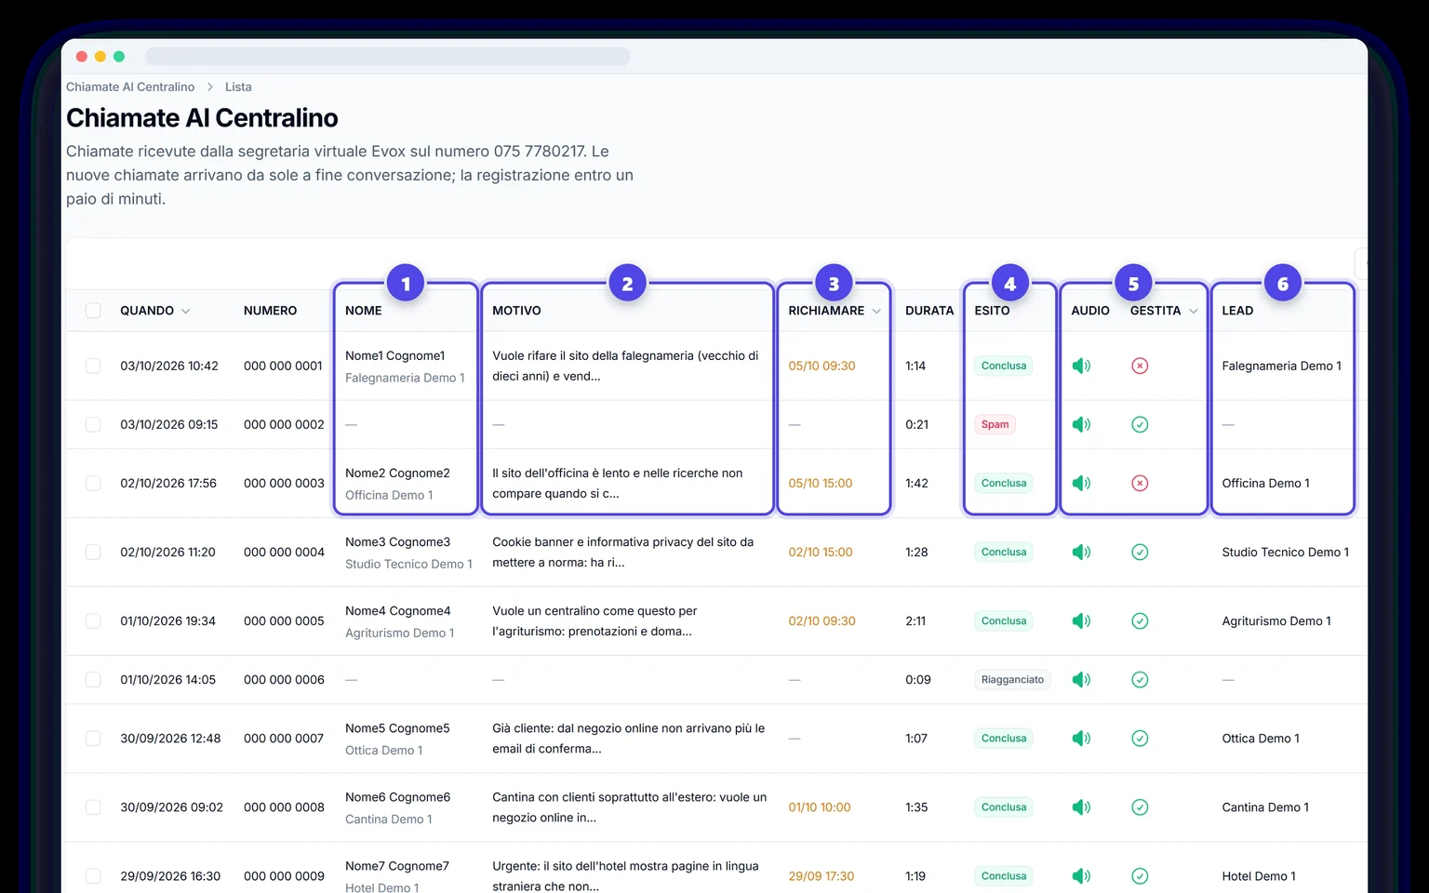Click phone number 000 000 0009
The width and height of the screenshot is (1429, 893).
point(284,875)
